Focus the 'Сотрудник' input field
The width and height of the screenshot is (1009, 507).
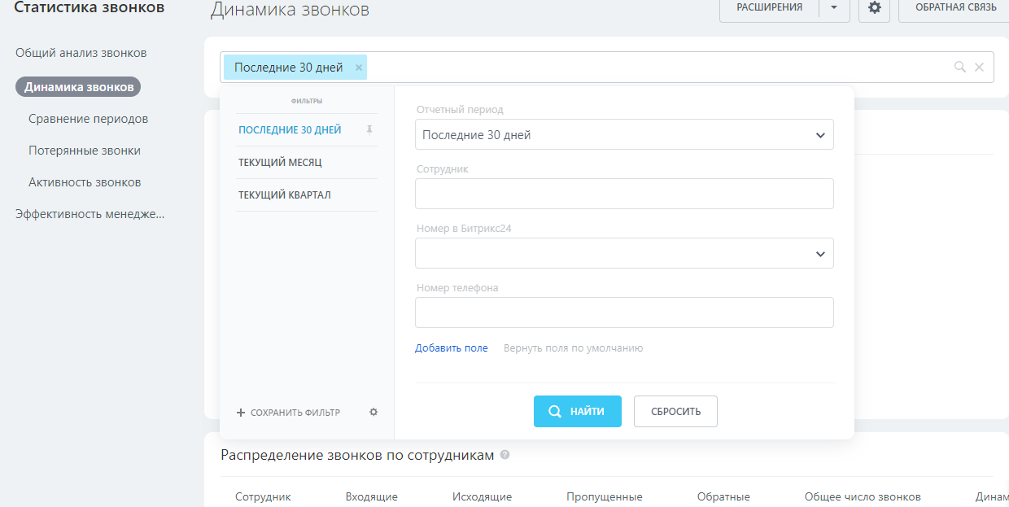pos(624,194)
